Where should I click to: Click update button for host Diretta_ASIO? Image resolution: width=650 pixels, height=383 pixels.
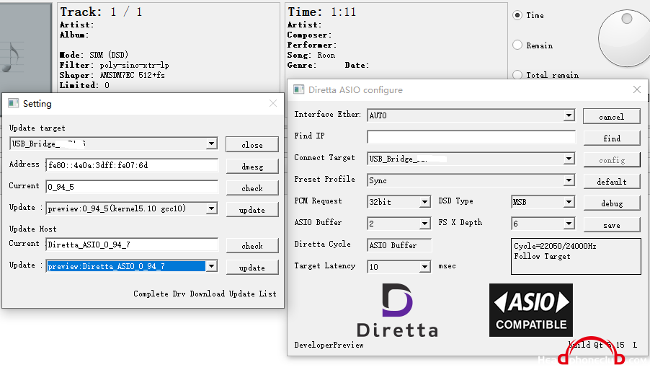tap(252, 267)
